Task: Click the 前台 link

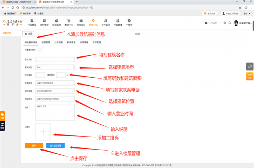Action: click(x=138, y=34)
